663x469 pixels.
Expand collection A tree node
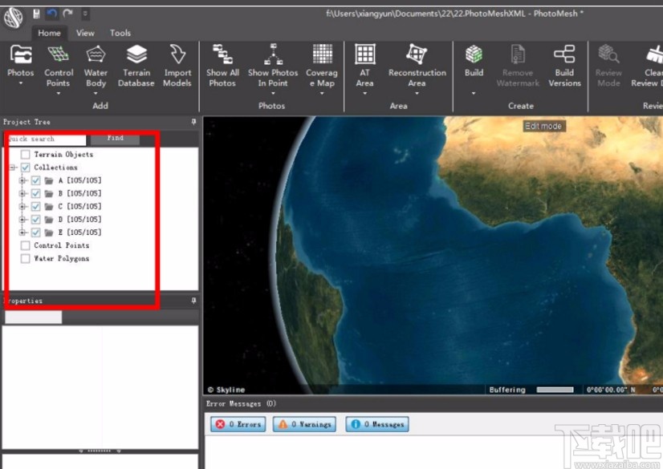click(22, 180)
